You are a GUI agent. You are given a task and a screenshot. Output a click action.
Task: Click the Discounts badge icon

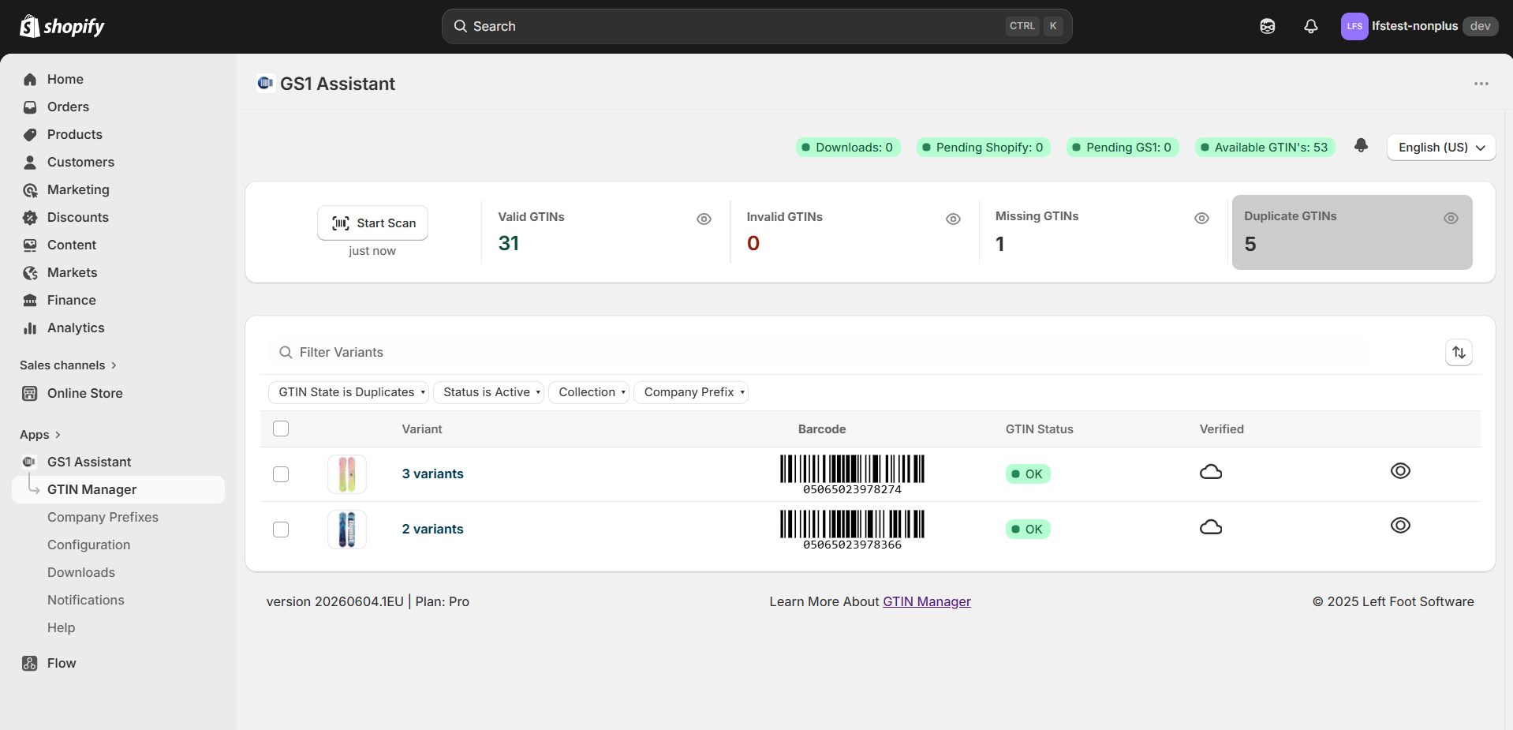[30, 217]
